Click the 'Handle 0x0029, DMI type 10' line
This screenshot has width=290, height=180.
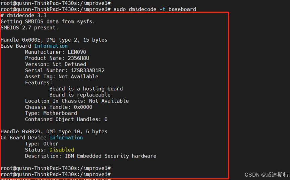[x=54, y=132]
